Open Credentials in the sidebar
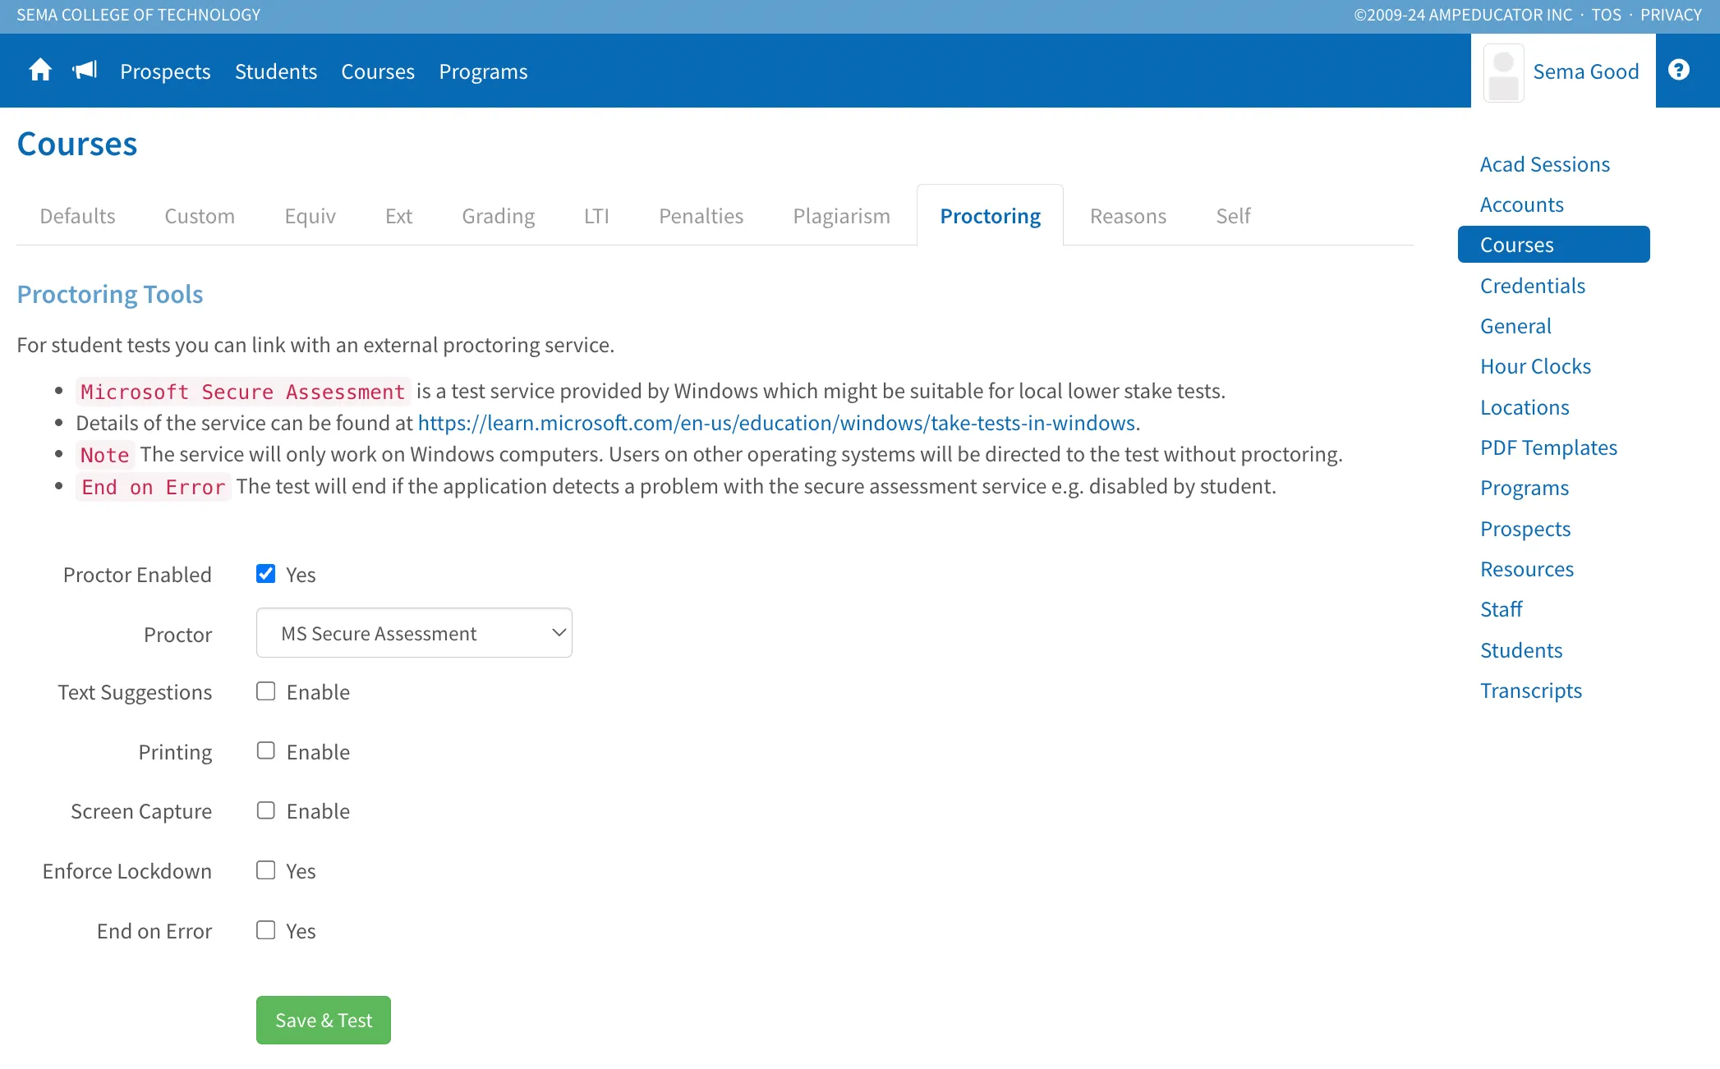 point(1533,286)
